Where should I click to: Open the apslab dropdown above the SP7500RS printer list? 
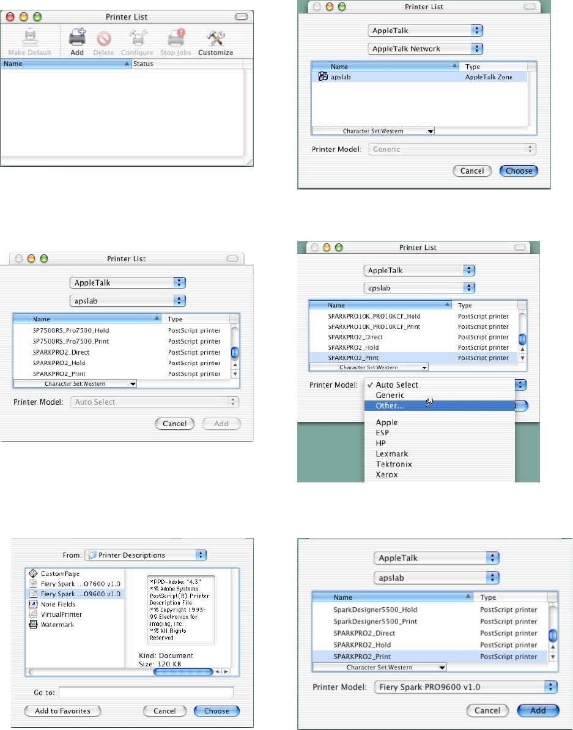pos(128,301)
